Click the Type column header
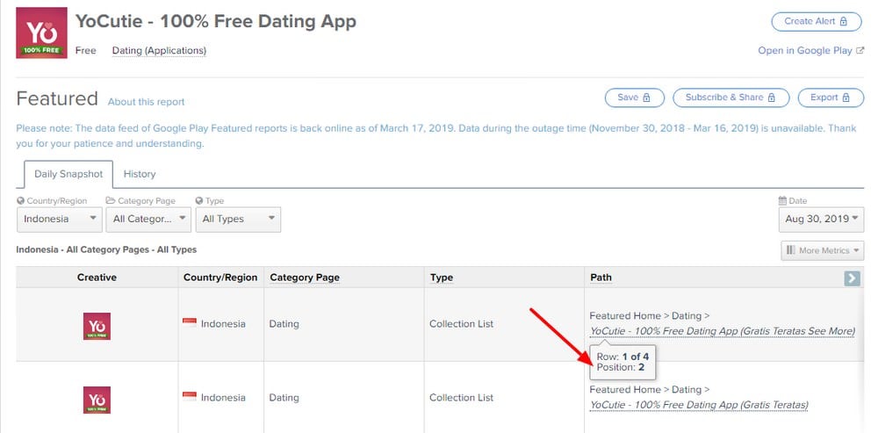 (442, 278)
